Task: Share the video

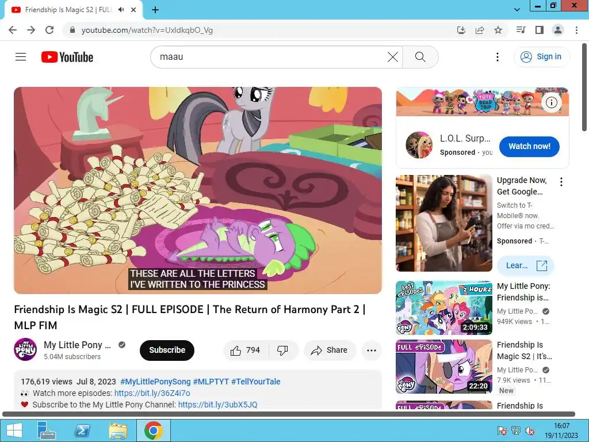Action: [x=330, y=350]
